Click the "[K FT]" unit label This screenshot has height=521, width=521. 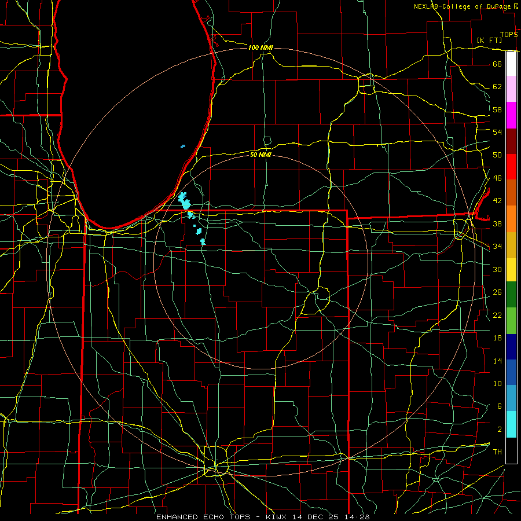click(489, 40)
